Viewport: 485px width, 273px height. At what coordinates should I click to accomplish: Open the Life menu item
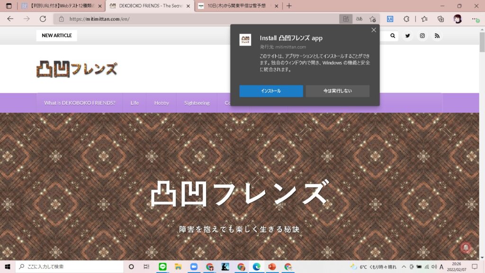(x=135, y=103)
